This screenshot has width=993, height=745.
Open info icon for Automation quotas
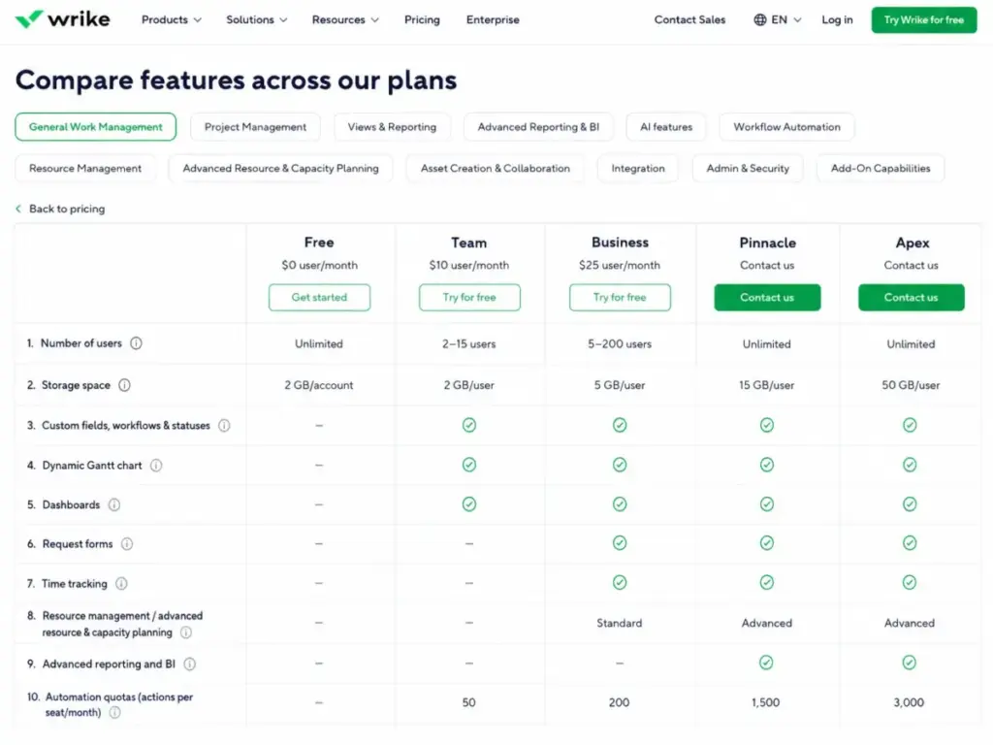click(114, 712)
